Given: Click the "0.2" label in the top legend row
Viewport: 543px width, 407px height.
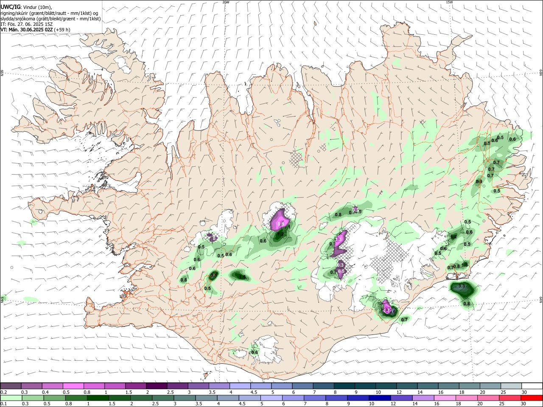Looking at the screenshot, I should pos(4,392).
